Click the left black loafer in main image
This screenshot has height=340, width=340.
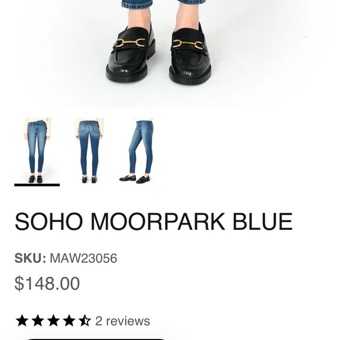(x=130, y=54)
